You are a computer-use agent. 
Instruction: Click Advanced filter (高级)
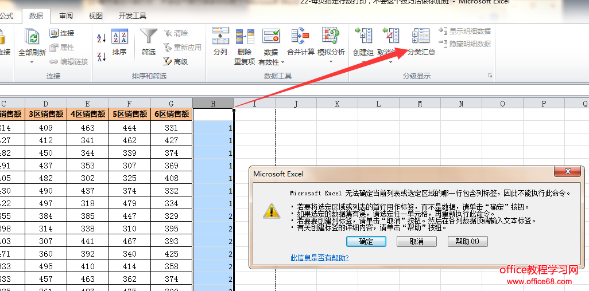(x=176, y=61)
